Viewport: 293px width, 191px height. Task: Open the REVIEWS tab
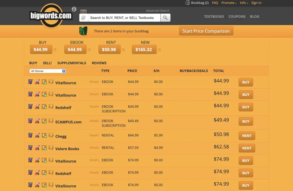click(99, 63)
